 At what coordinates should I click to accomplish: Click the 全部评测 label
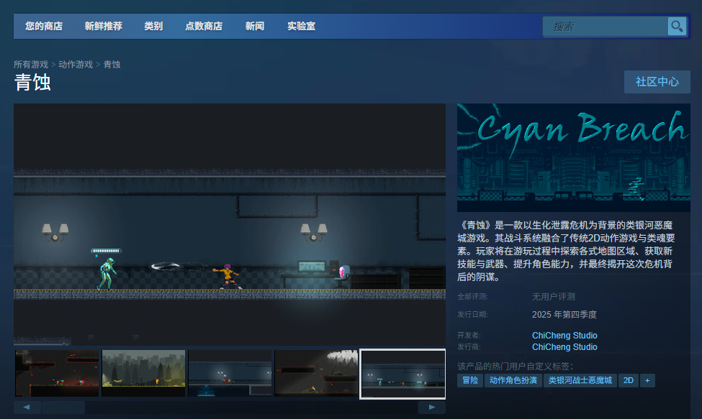472,297
